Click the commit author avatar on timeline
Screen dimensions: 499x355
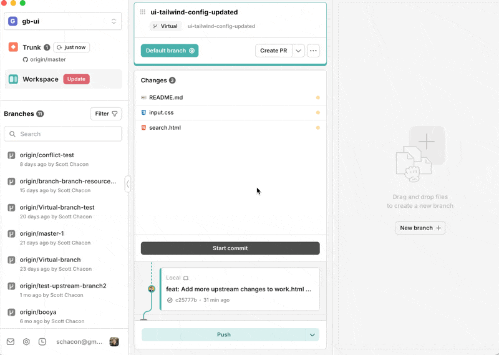(x=151, y=289)
